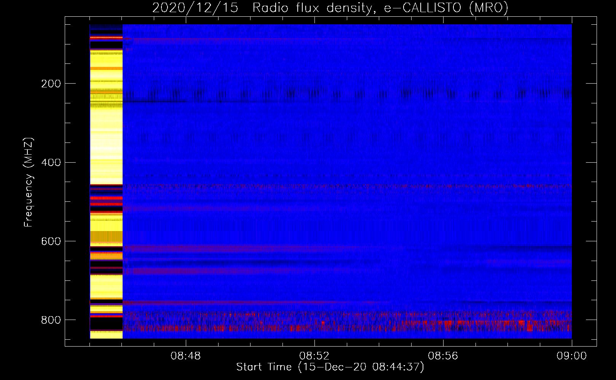Click the '08:48' time tick label

[x=186, y=356]
